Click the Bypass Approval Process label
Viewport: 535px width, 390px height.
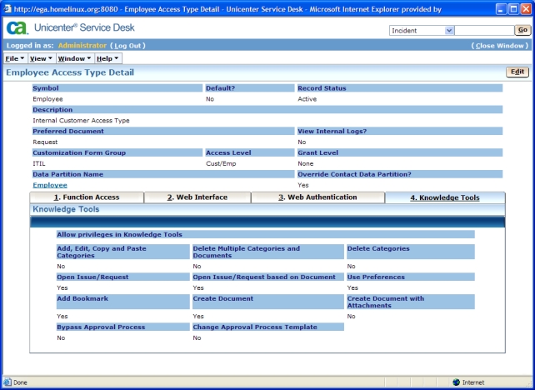click(x=101, y=327)
